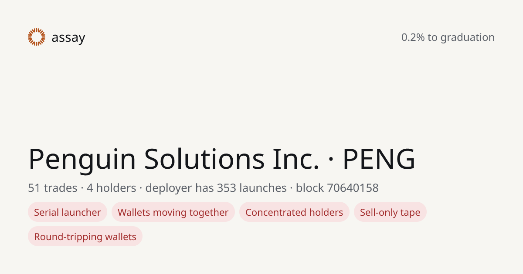523x274 pixels.
Task: Click the Wallets moving together tag
Action: click(173, 212)
